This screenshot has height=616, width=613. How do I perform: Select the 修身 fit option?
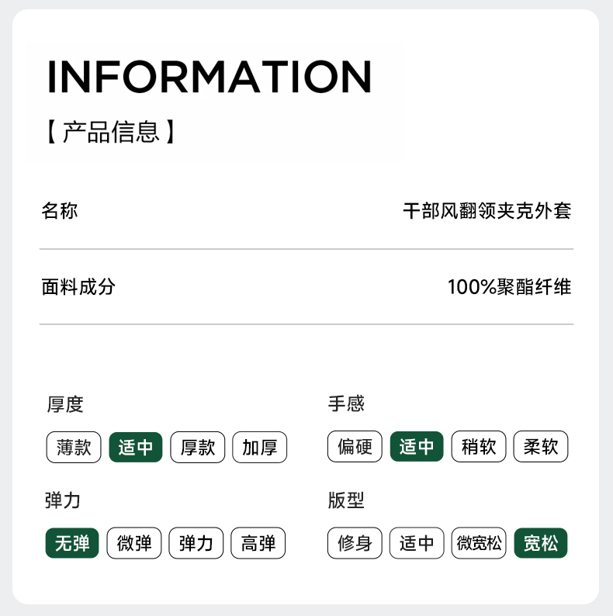point(355,543)
